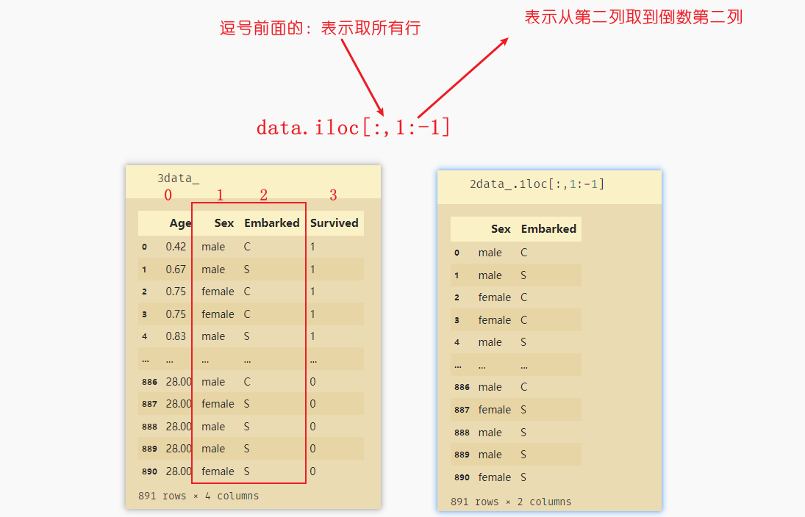The height and width of the screenshot is (517, 805).
Task: Click "female" in row 890 of the iloc result
Action: coord(495,477)
